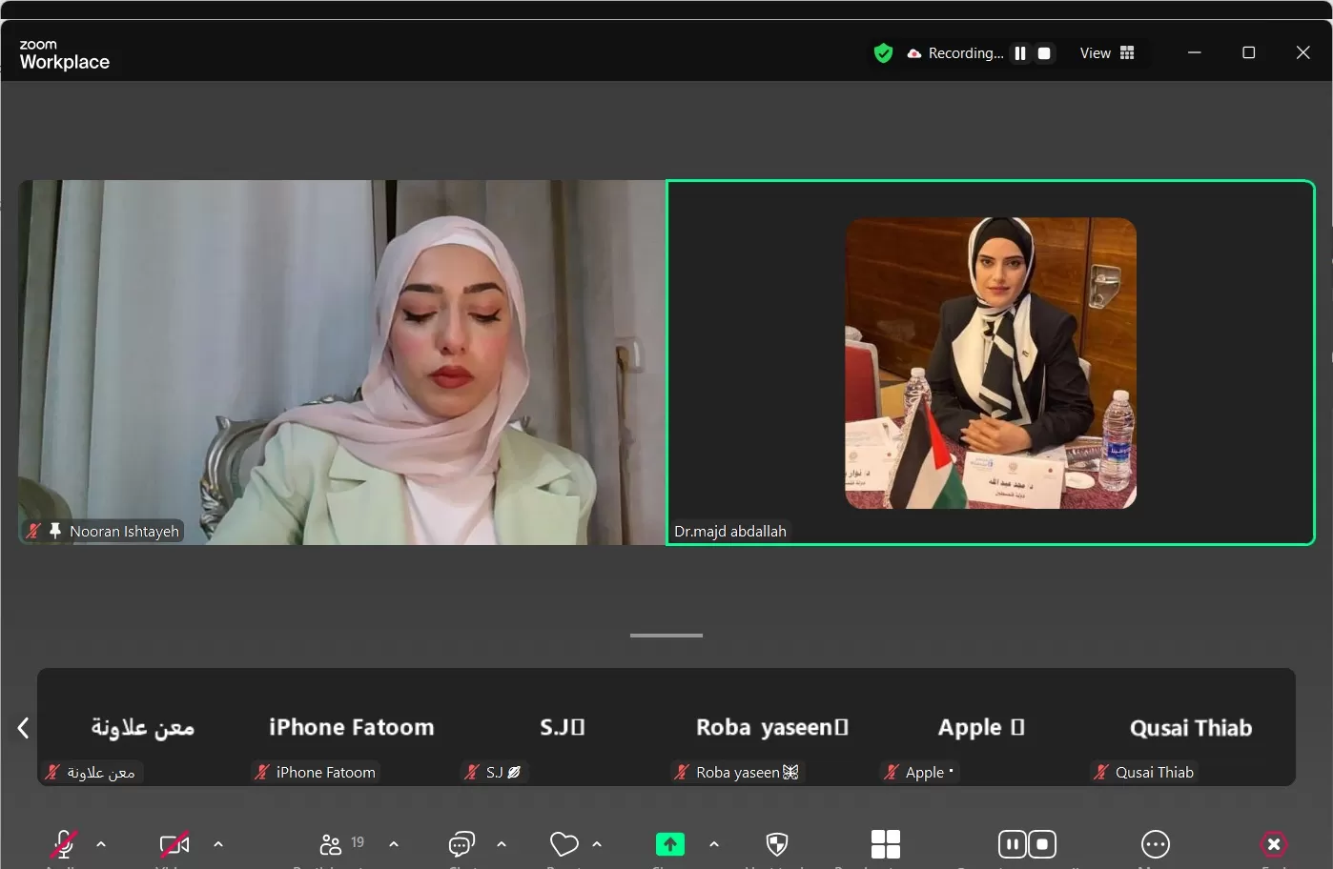
Task: Expand the share screen options caret
Action: 714,844
